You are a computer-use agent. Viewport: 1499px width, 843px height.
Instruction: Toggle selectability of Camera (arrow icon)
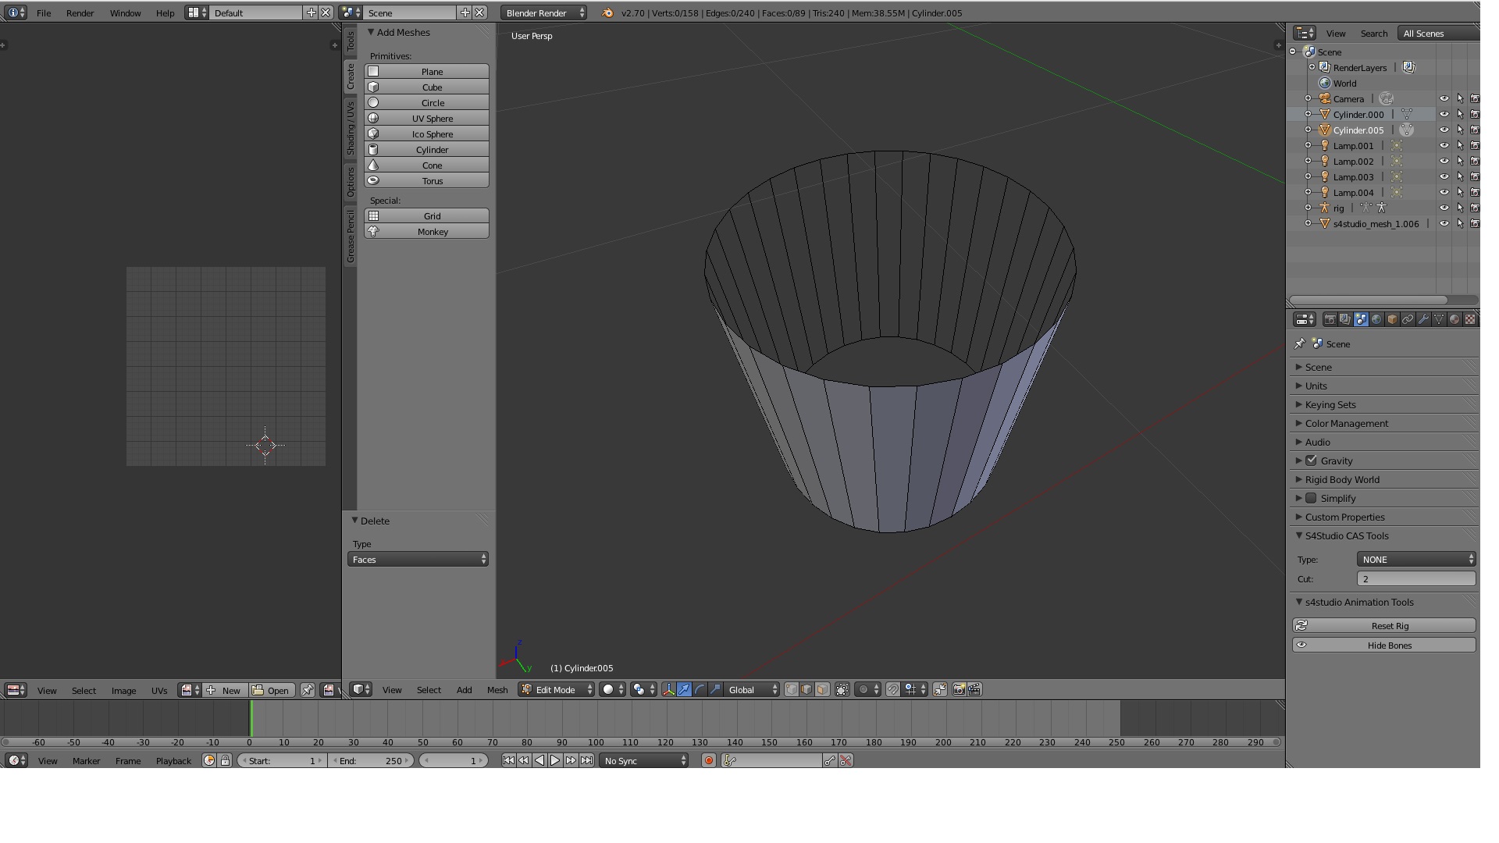[x=1459, y=98]
